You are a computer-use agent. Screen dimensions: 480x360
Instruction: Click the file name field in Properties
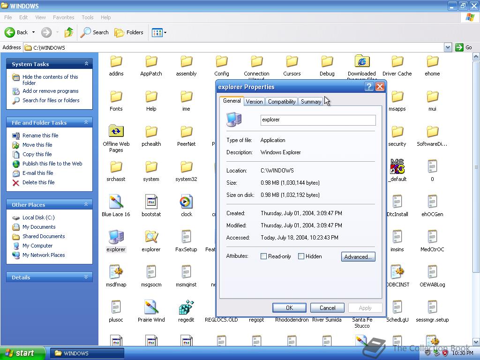(x=318, y=120)
